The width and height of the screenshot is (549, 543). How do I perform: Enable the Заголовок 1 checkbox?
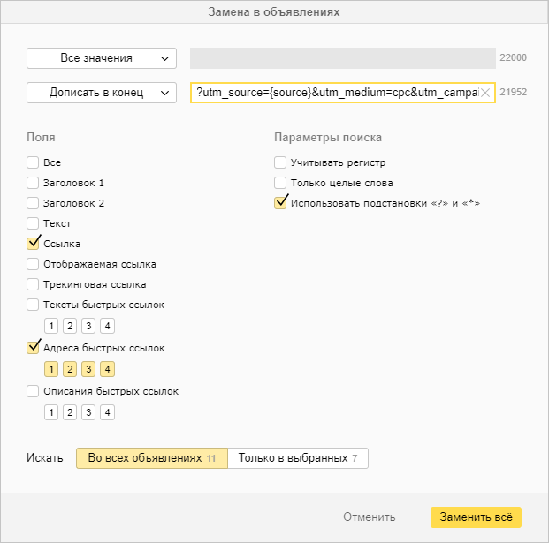click(33, 183)
